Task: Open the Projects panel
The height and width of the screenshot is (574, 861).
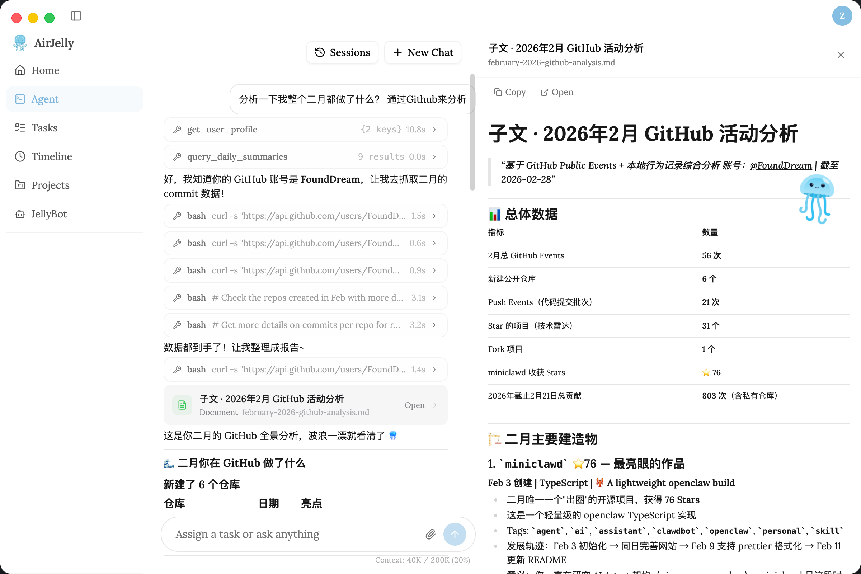Action: tap(50, 185)
